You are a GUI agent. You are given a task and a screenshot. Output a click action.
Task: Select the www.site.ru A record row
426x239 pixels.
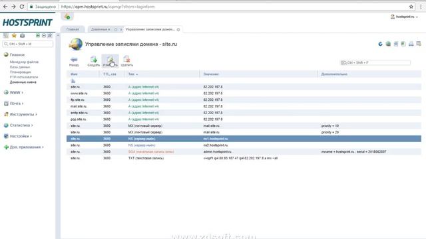pyautogui.click(x=244, y=93)
